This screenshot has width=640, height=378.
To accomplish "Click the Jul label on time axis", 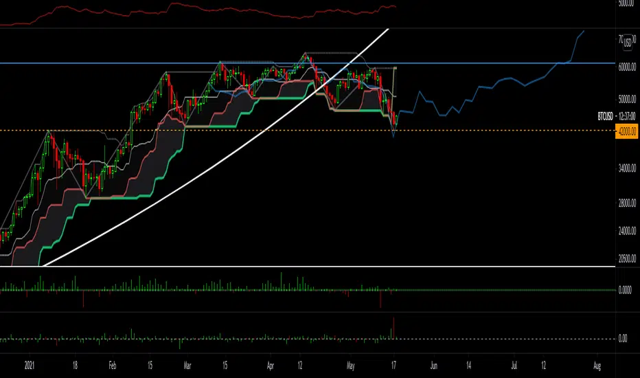I will coord(514,366).
